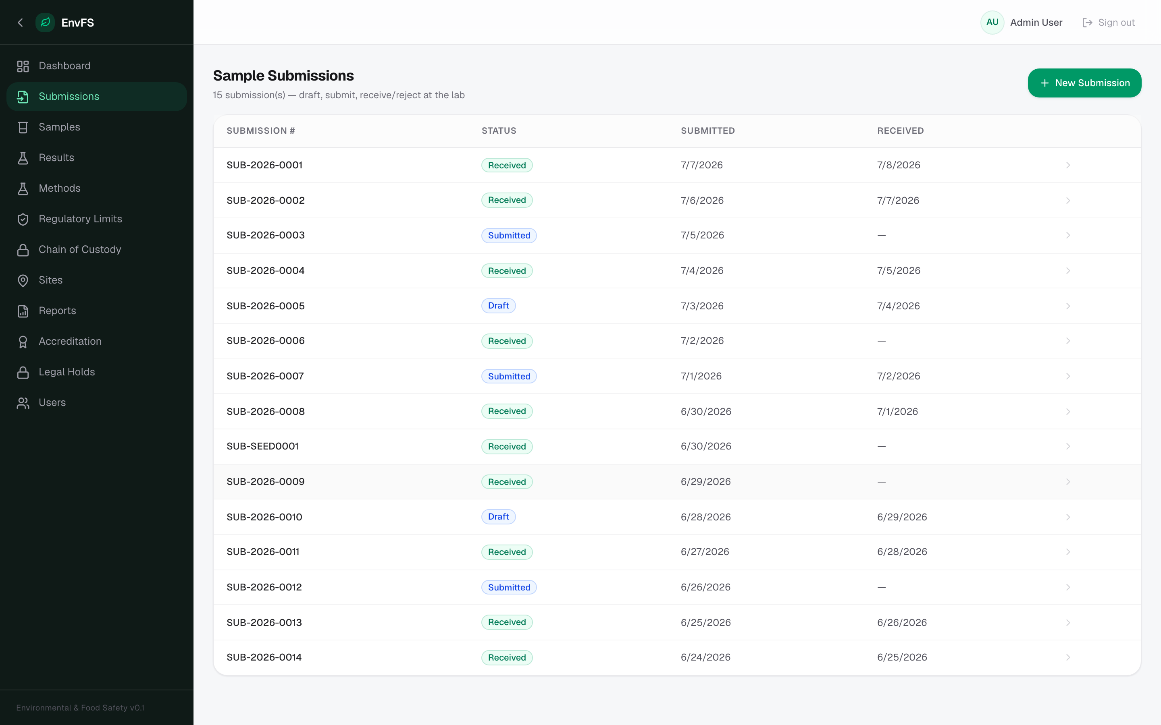1161x725 pixels.
Task: Click the SUB-2026-0004 submission number
Action: pyautogui.click(x=265, y=270)
